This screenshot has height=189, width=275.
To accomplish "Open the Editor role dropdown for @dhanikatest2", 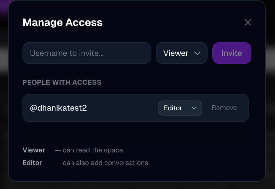I will pos(180,108).
